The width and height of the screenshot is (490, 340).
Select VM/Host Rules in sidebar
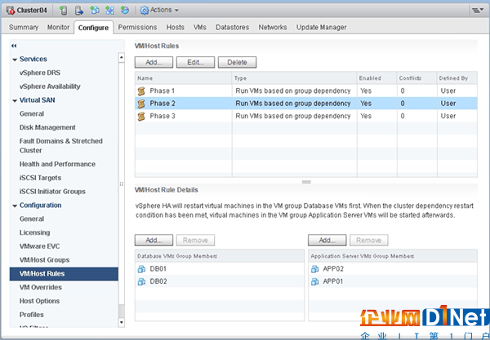coord(64,274)
